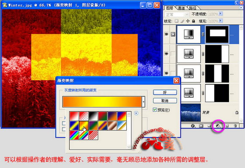Click the lock transparent pixels icon

(x=177, y=21)
